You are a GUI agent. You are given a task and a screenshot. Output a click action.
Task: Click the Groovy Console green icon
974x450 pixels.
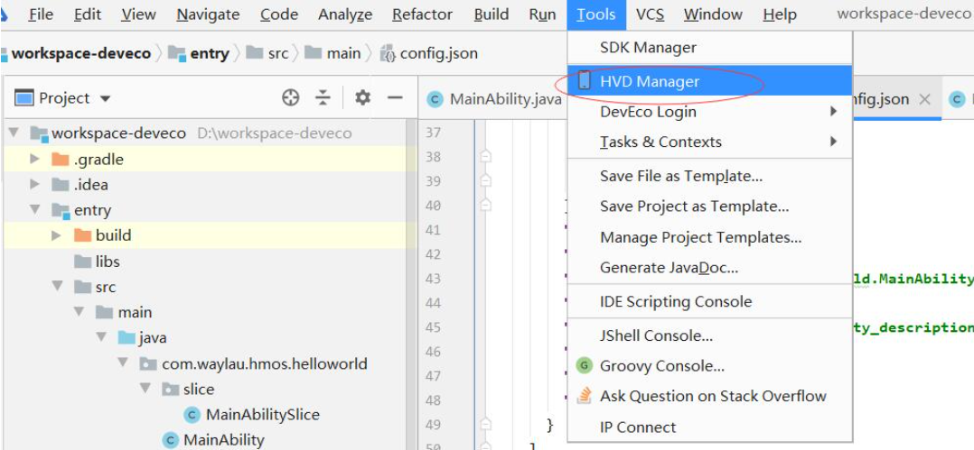tap(584, 366)
